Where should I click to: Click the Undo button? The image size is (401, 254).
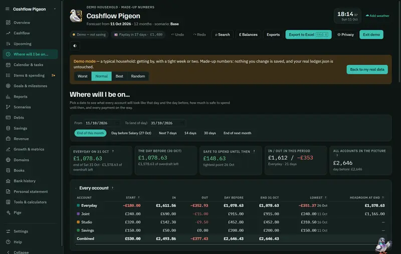(177, 35)
